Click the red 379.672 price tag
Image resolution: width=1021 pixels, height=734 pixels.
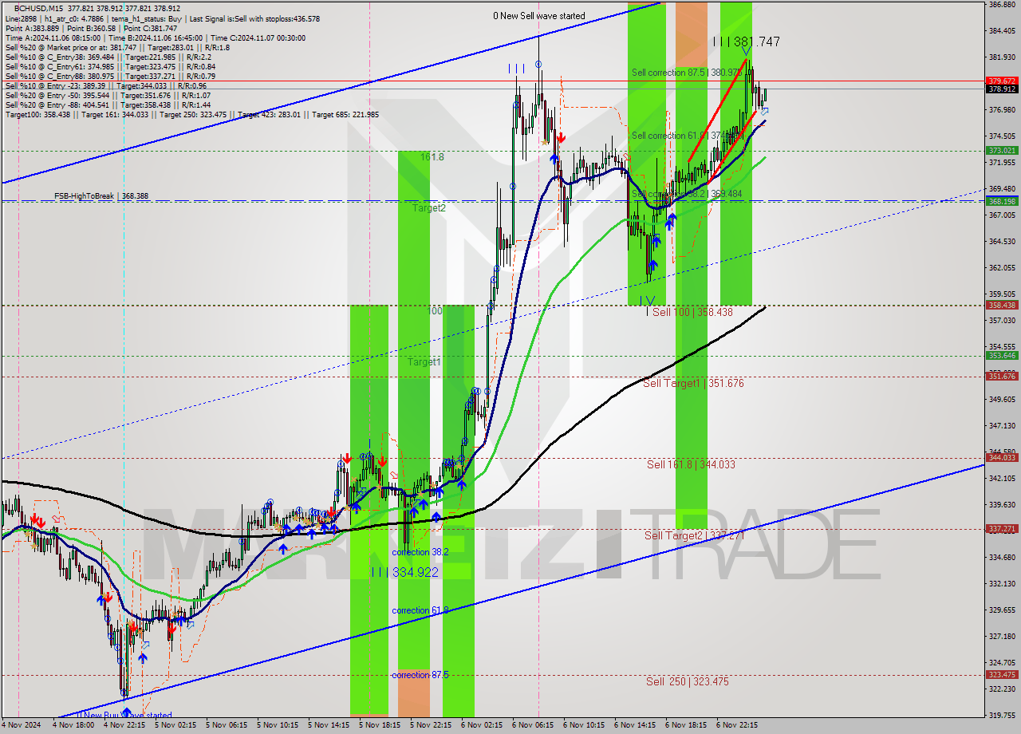1002,81
